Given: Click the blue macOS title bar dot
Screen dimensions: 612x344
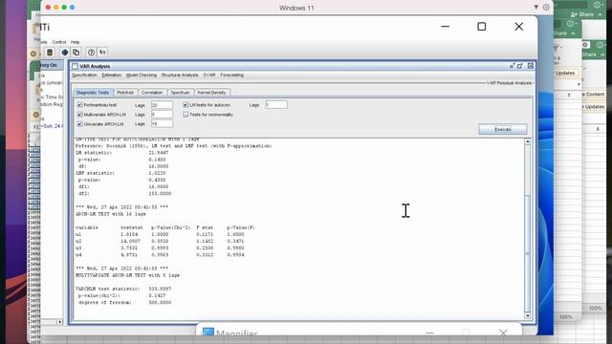Looking at the screenshot, I should click(73, 8).
